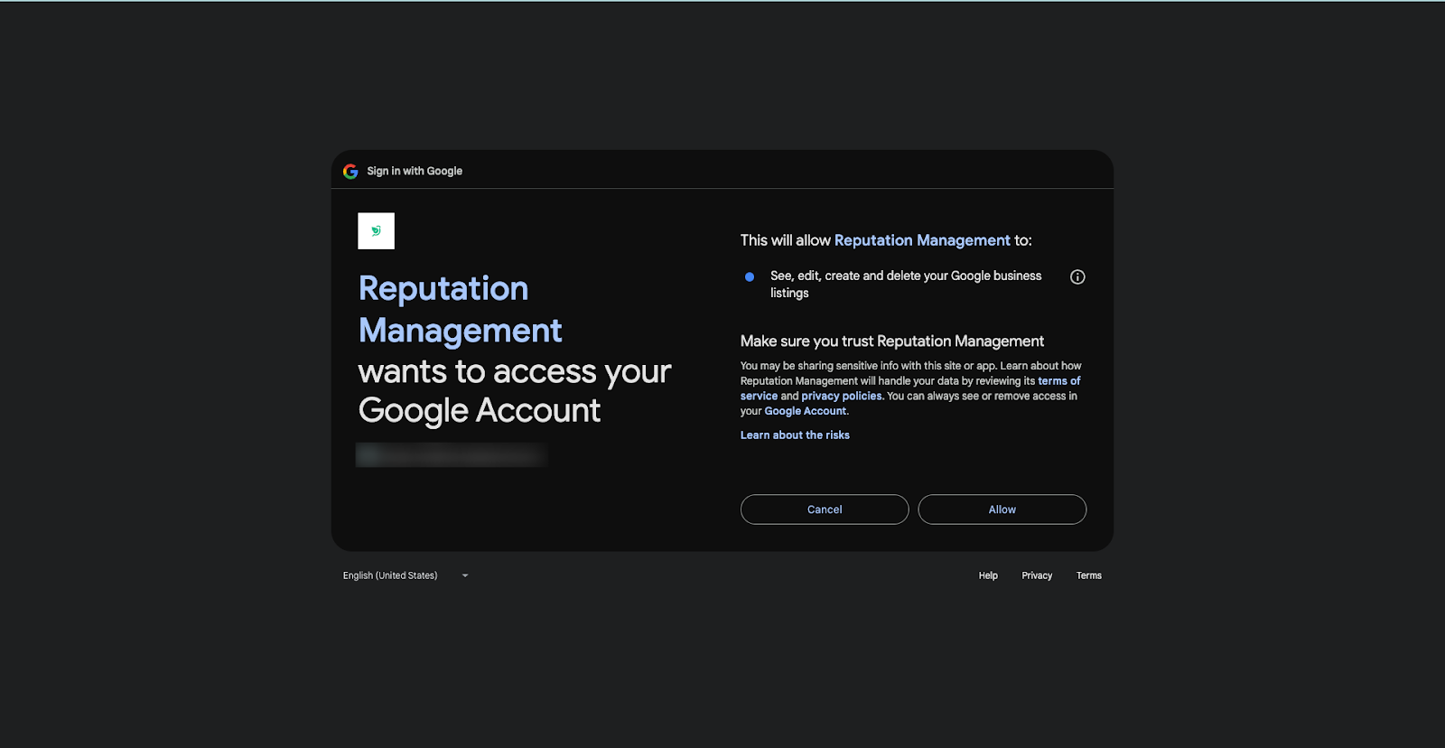Click the Reputation Management app logo

[x=376, y=231]
